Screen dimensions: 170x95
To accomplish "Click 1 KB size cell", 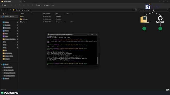I will pos(71,22).
